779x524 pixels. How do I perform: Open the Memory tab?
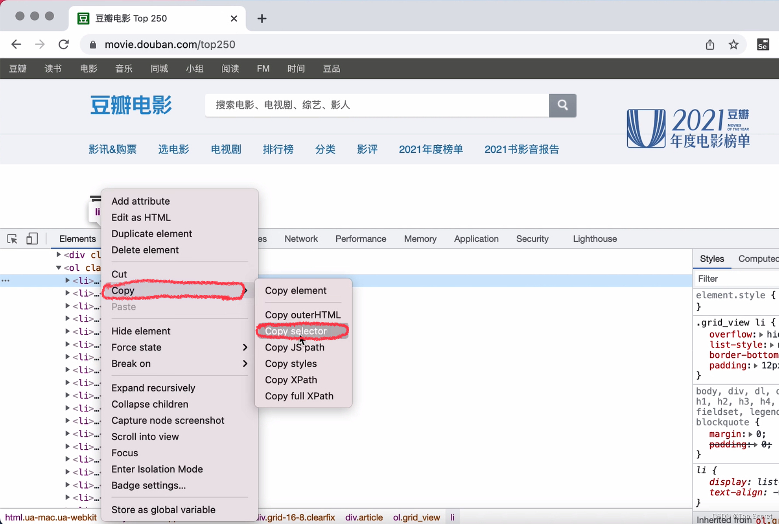(x=420, y=239)
